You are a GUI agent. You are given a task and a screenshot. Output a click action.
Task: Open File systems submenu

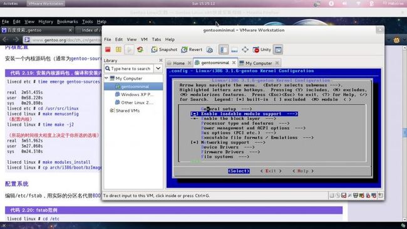coord(225,157)
